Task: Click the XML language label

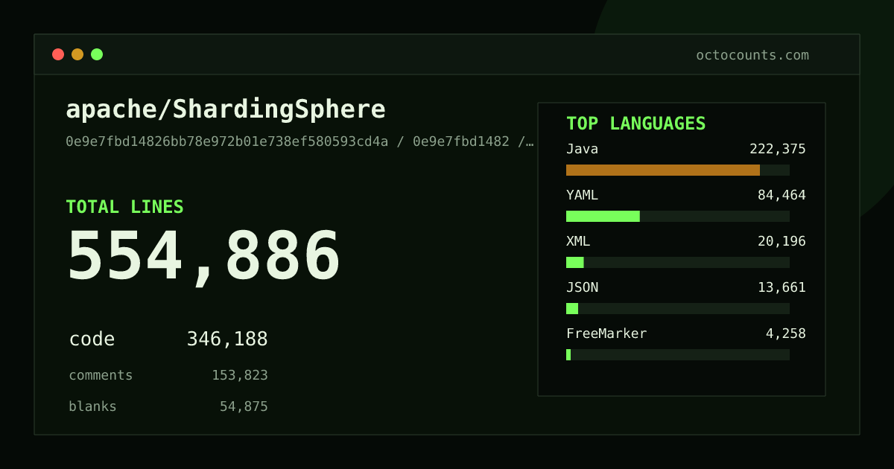Action: coord(578,241)
